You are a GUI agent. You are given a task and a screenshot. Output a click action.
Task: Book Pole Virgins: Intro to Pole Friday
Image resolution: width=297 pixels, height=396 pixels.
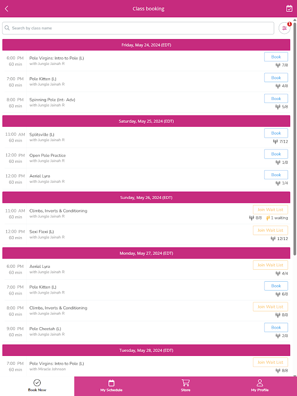[x=276, y=57]
